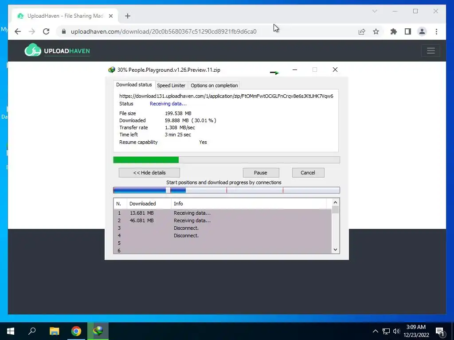
Task: Switch to Options on completion tab
Action: 214,85
